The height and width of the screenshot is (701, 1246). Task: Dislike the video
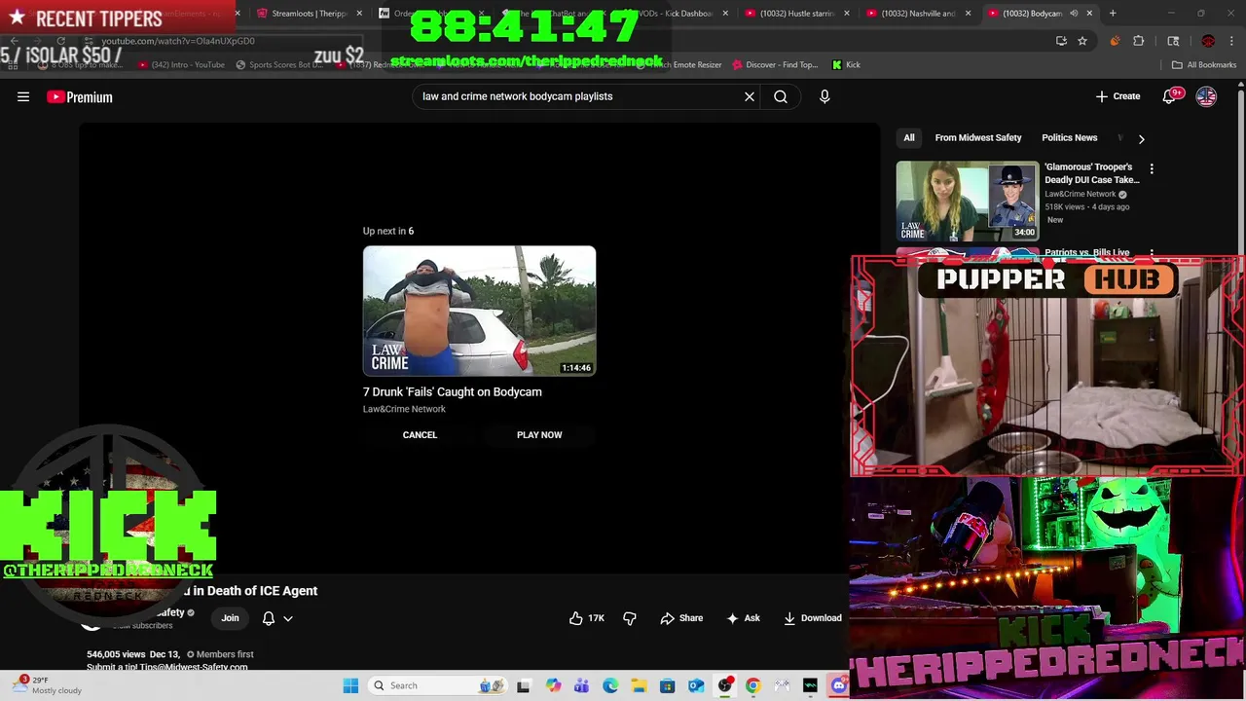pos(630,618)
